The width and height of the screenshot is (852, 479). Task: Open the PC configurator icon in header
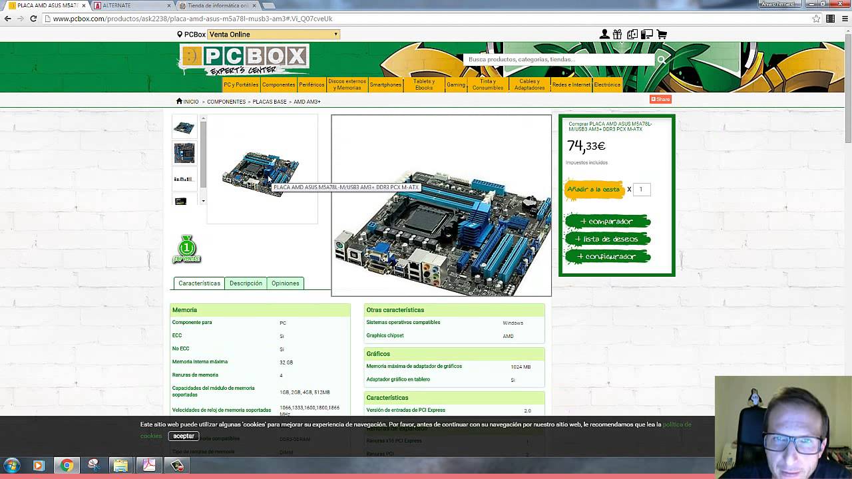pyautogui.click(x=646, y=34)
